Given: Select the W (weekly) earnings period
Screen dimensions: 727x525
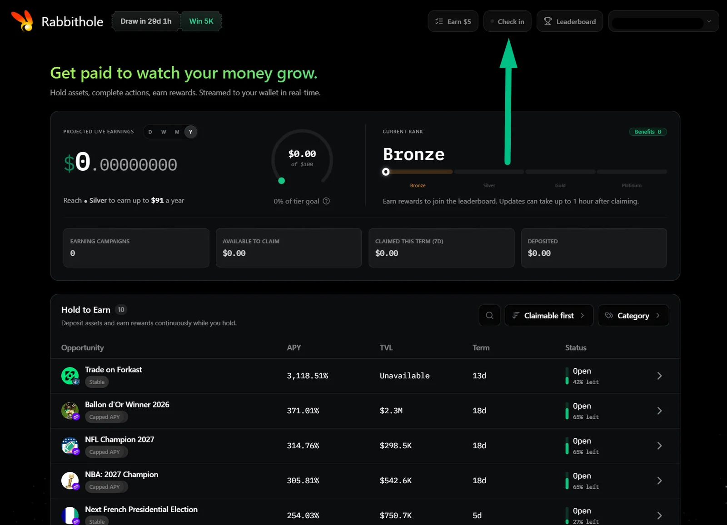Looking at the screenshot, I should [x=164, y=132].
